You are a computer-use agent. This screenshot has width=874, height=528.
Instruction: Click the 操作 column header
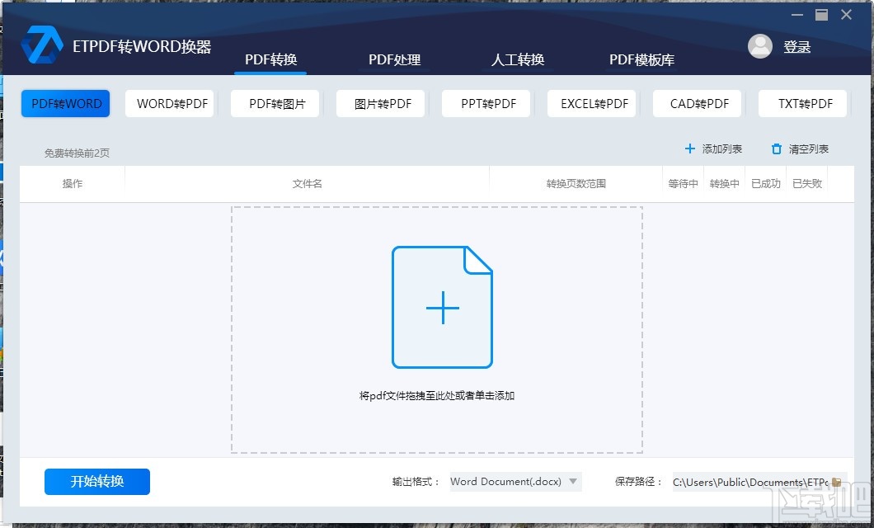tap(73, 183)
